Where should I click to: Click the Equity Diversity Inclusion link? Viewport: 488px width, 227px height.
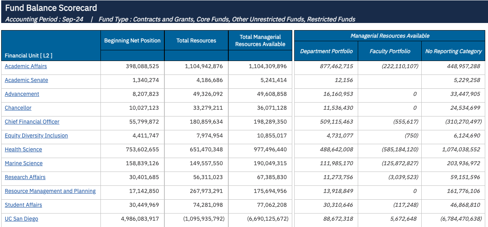36,135
